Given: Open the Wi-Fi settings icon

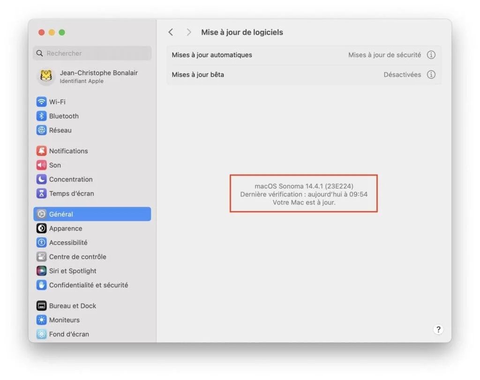Looking at the screenshot, I should [42, 102].
